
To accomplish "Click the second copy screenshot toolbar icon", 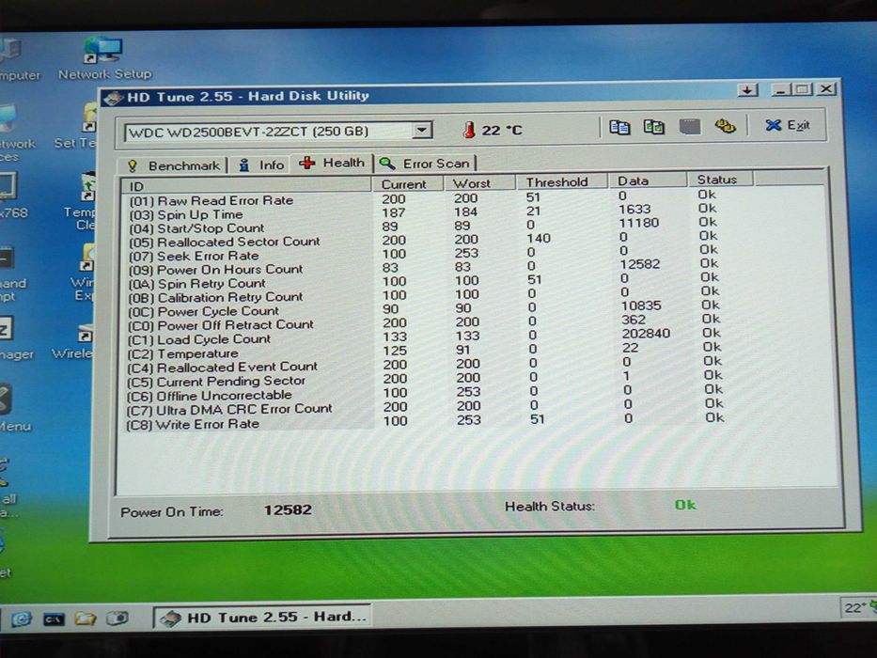I will pyautogui.click(x=654, y=127).
